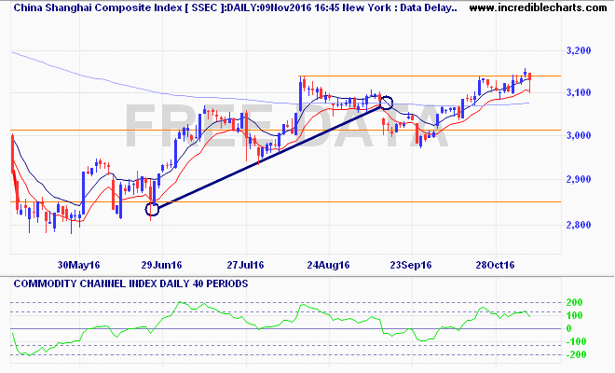Select the CCI -200 level label
This screenshot has height=373, width=615.
[575, 354]
